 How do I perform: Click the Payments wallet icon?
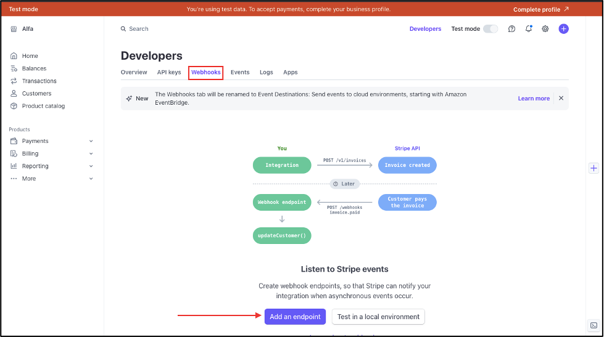pyautogui.click(x=14, y=141)
